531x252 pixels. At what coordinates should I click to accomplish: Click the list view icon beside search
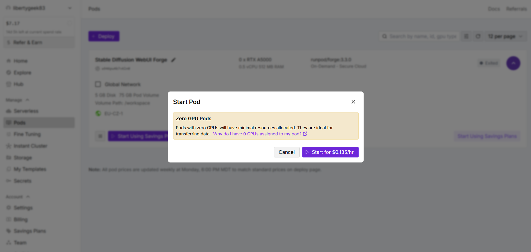click(x=466, y=36)
